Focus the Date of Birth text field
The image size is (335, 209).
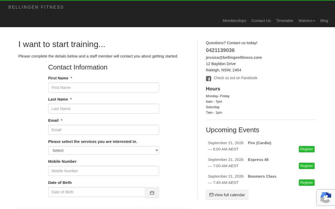97,192
